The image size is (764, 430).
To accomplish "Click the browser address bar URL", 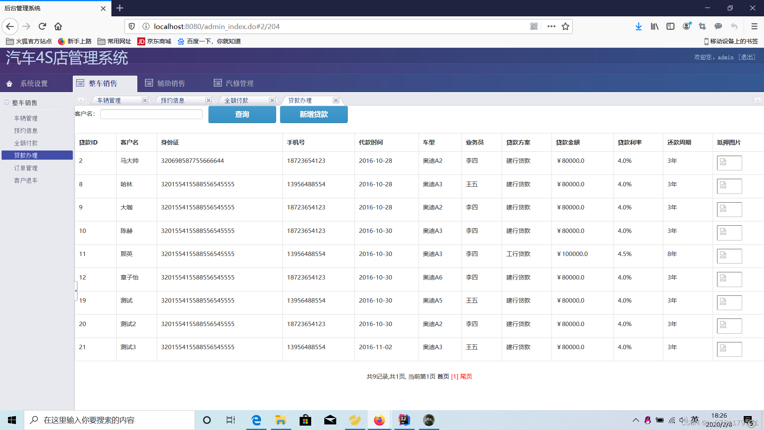I will coord(216,26).
